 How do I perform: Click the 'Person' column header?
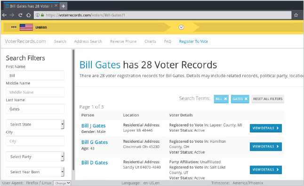(x=88, y=115)
